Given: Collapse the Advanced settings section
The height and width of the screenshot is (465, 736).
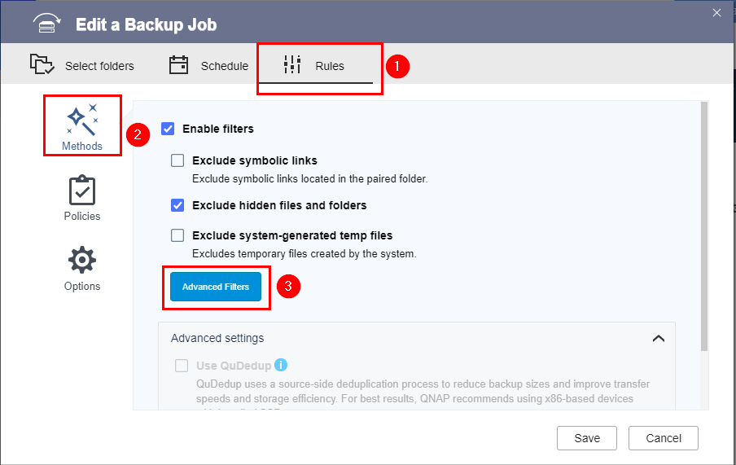Looking at the screenshot, I should pos(658,338).
